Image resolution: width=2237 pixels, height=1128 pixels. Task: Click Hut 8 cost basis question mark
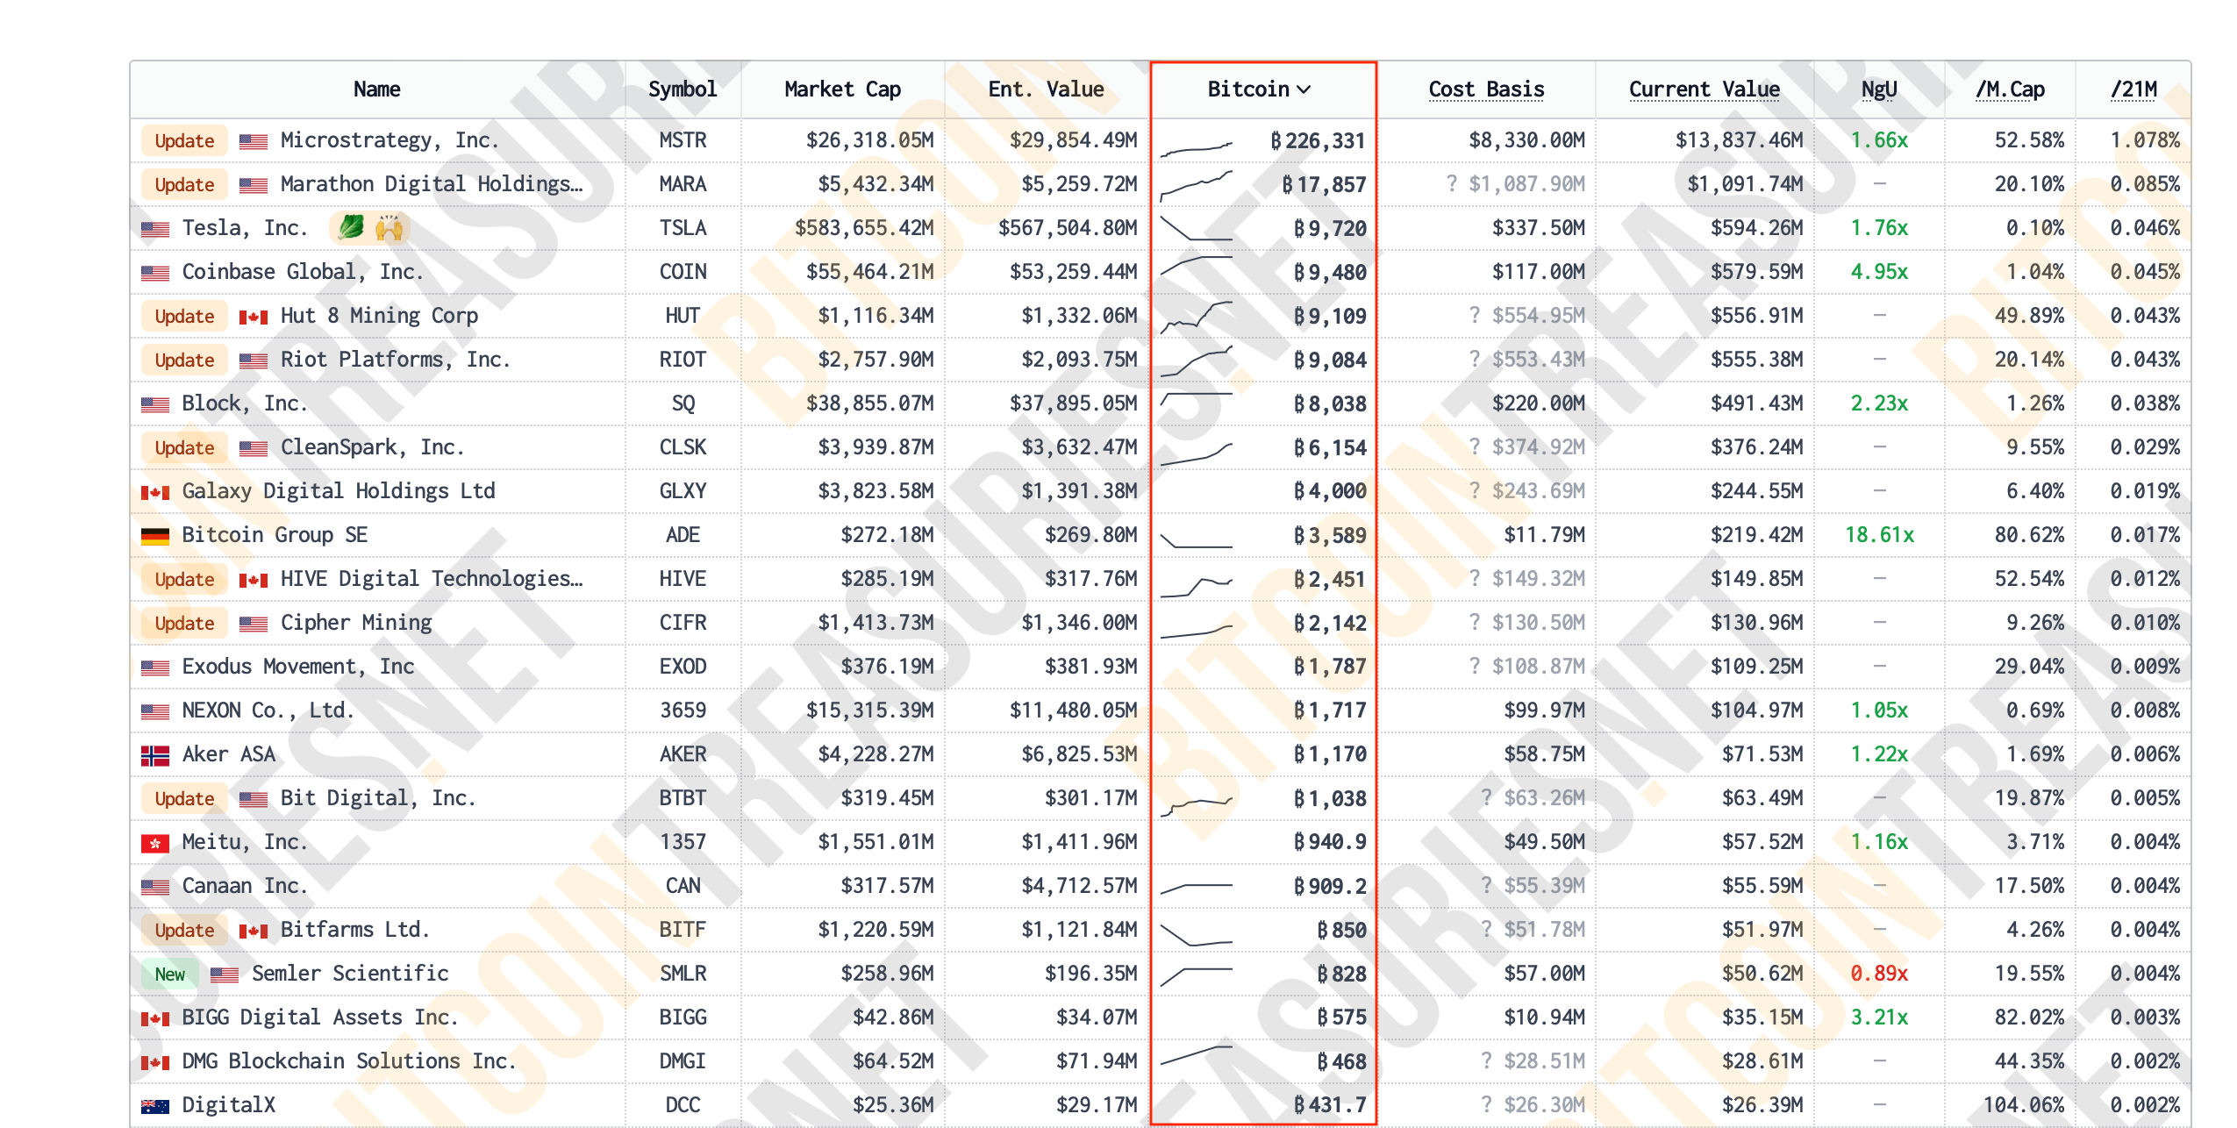click(1475, 316)
